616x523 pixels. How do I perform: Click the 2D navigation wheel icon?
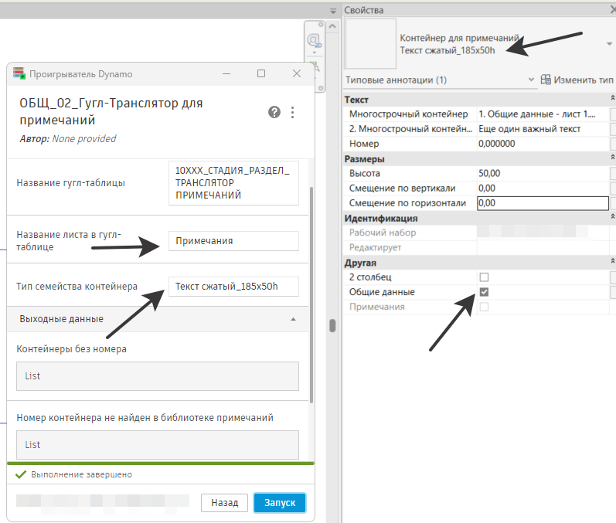pyautogui.click(x=315, y=41)
